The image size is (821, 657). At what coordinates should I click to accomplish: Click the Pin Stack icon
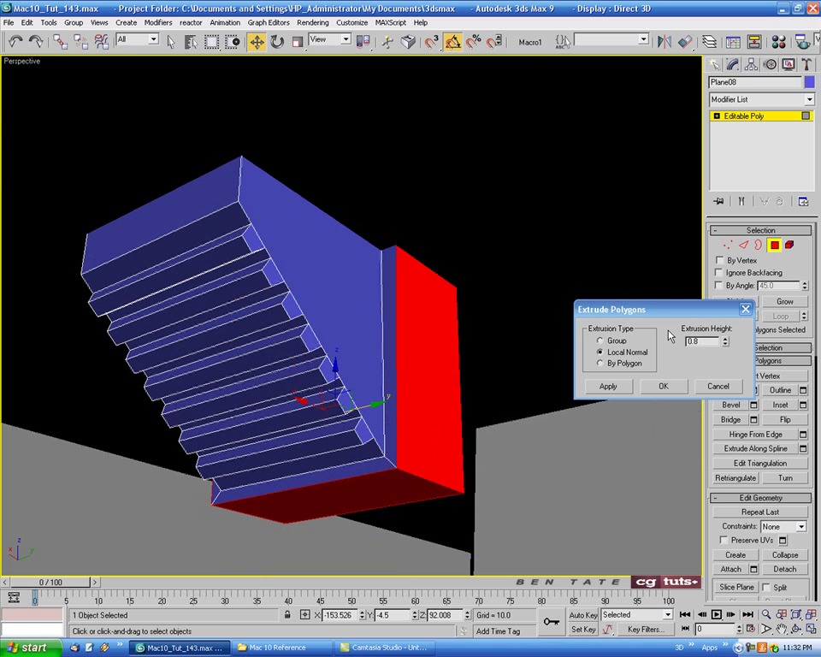coord(718,201)
